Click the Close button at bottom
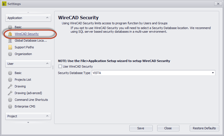The image size is (224, 136). (168, 128)
